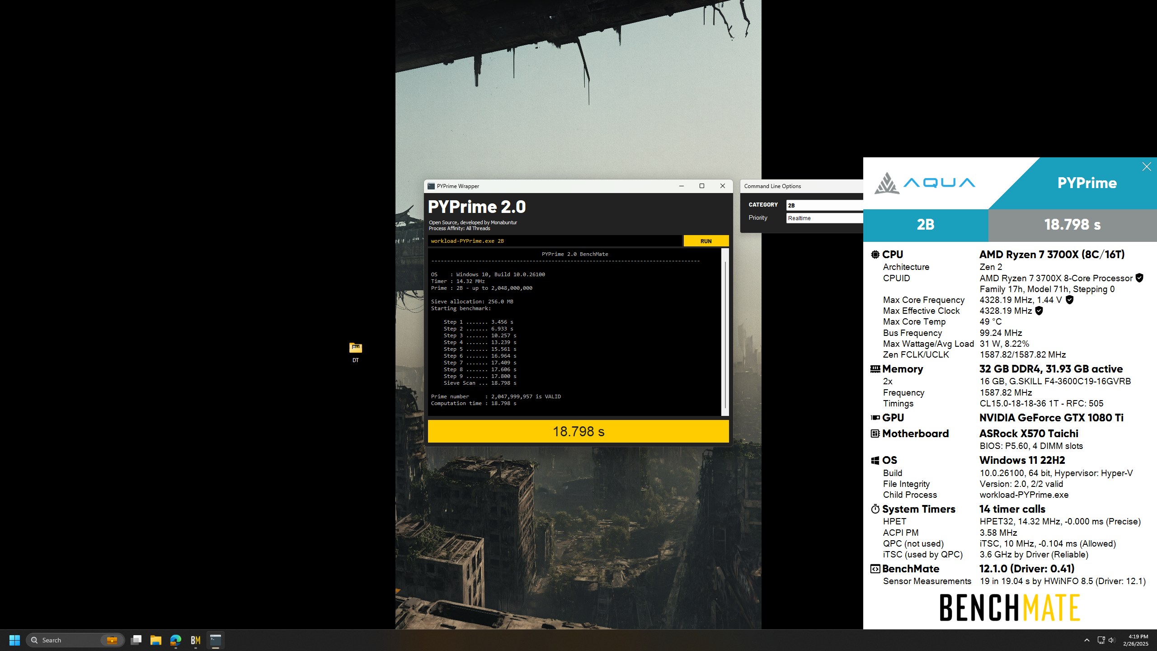Click the 14 timer calls text

pyautogui.click(x=1012, y=509)
